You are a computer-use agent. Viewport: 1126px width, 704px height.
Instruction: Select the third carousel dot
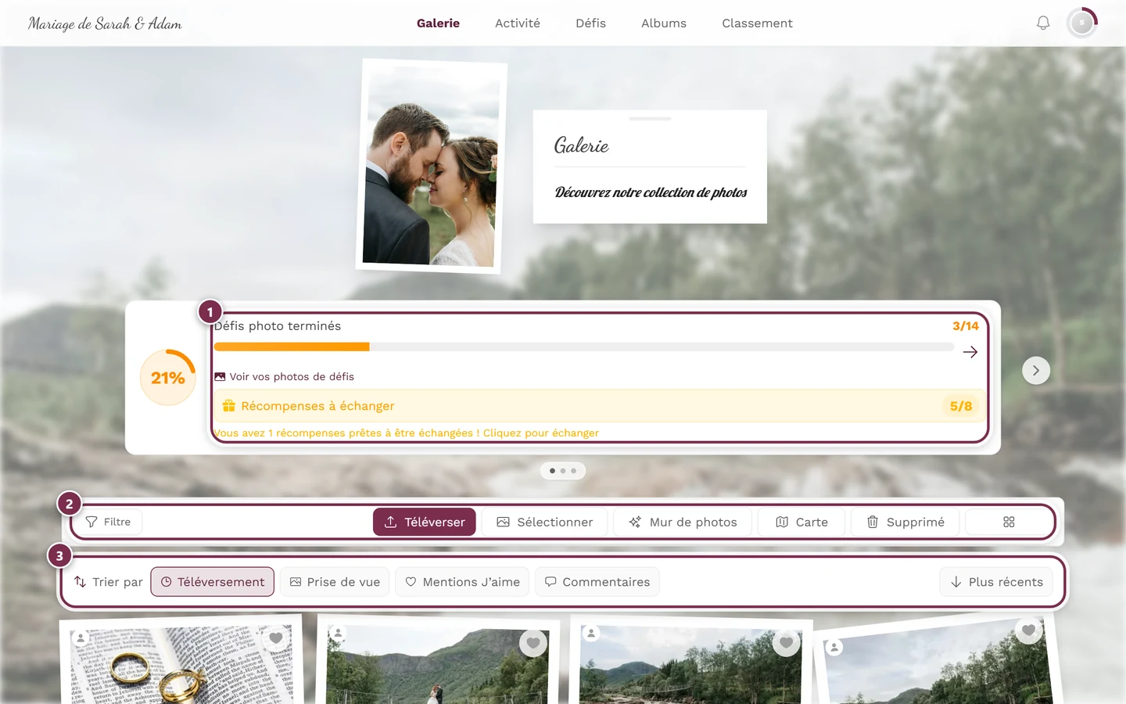pyautogui.click(x=573, y=471)
